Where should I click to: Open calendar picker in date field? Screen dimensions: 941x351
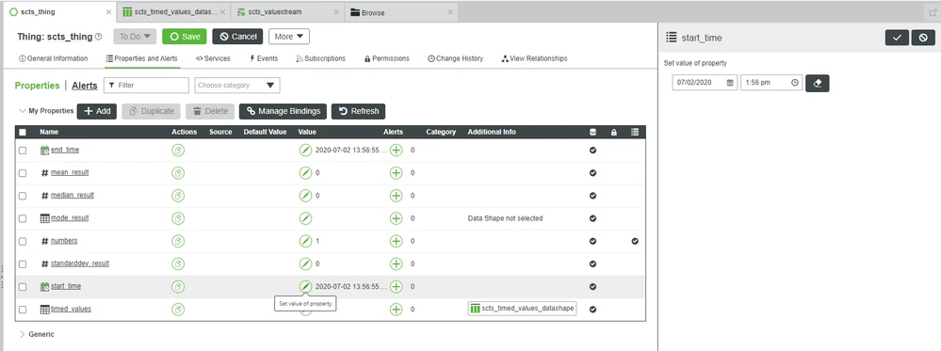point(730,83)
